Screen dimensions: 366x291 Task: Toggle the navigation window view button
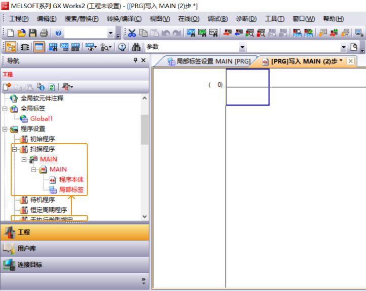[11, 47]
